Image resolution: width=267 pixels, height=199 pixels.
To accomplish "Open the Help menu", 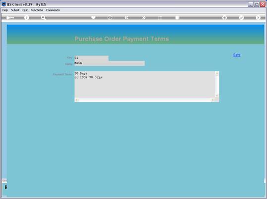I will point(5,10).
